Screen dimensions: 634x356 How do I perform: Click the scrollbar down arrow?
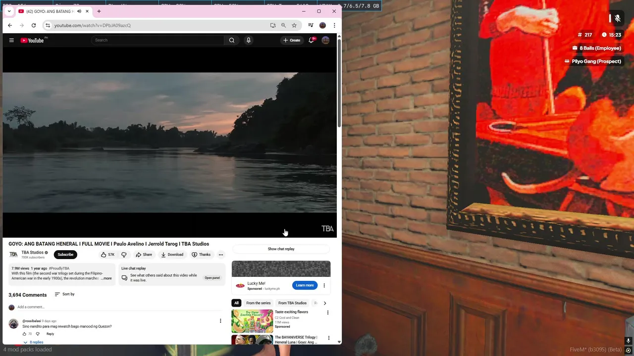pyautogui.click(x=339, y=342)
